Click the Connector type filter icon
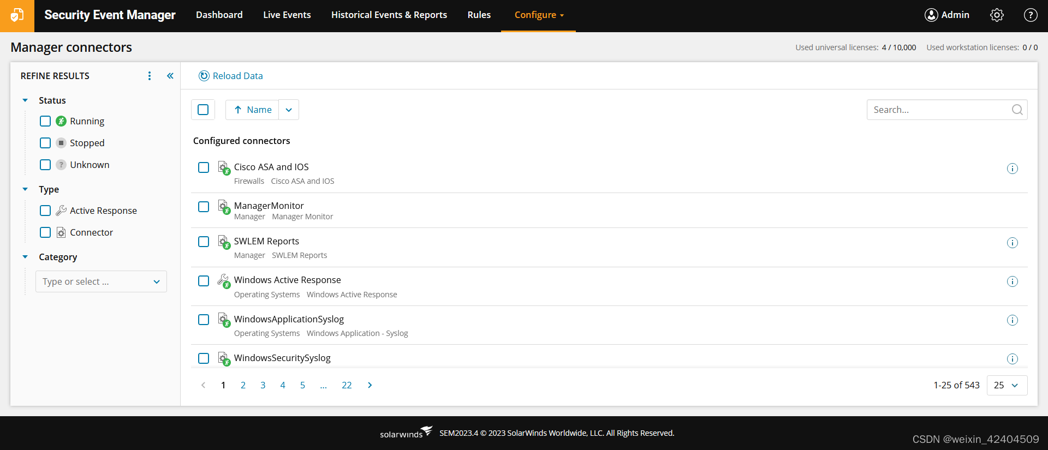Image resolution: width=1048 pixels, height=450 pixels. click(61, 232)
